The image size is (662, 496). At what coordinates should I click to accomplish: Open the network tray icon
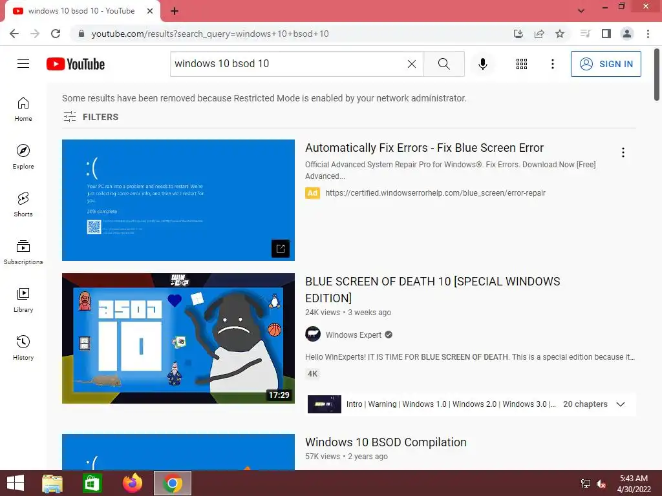tap(586, 484)
